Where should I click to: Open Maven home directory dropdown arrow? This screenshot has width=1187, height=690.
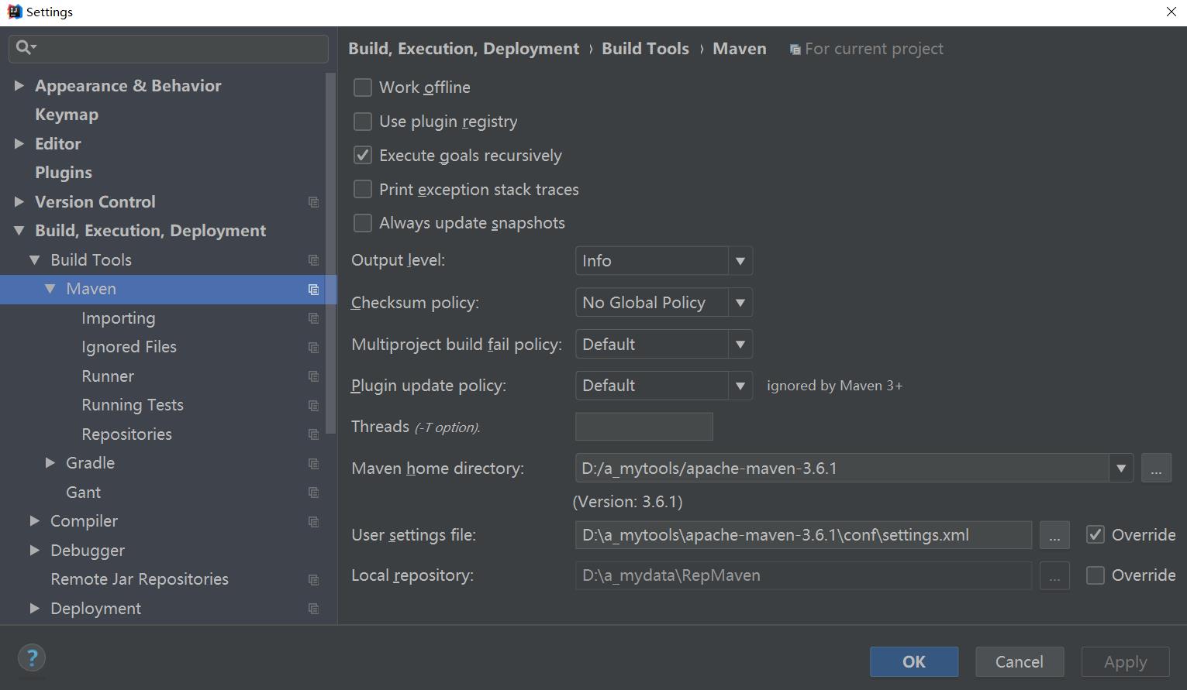coord(1120,469)
